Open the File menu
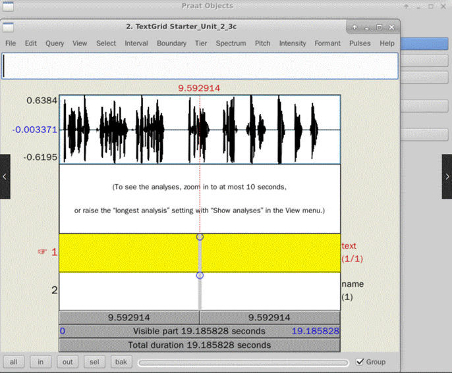 click(x=11, y=43)
